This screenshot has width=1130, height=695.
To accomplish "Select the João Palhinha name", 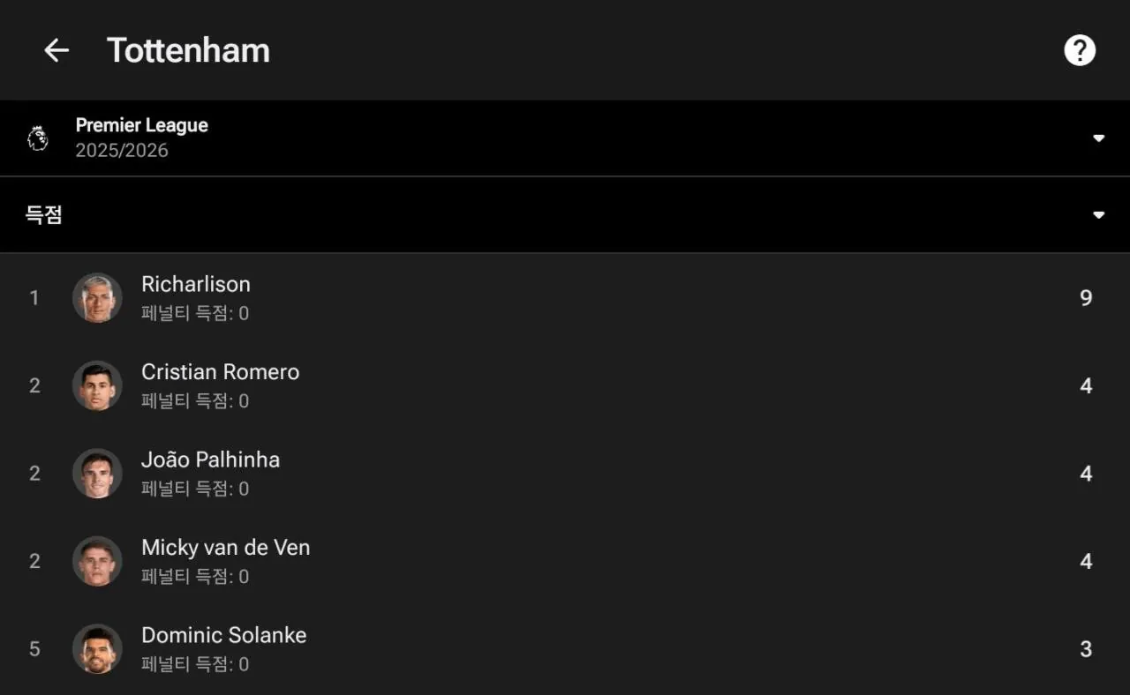I will coord(210,460).
